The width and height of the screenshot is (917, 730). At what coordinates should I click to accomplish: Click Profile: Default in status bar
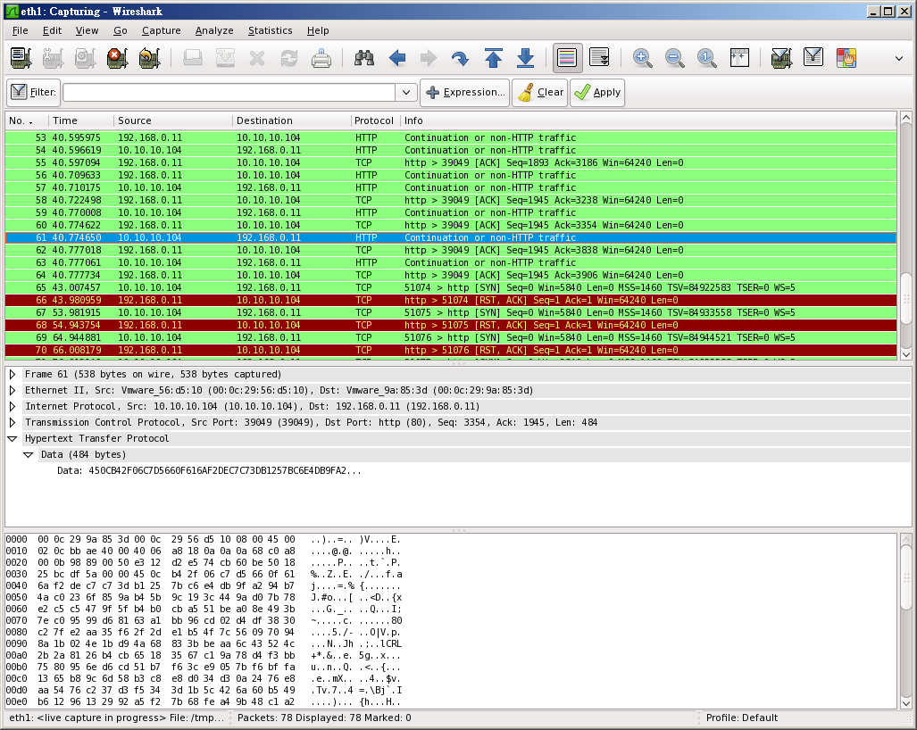click(x=742, y=718)
